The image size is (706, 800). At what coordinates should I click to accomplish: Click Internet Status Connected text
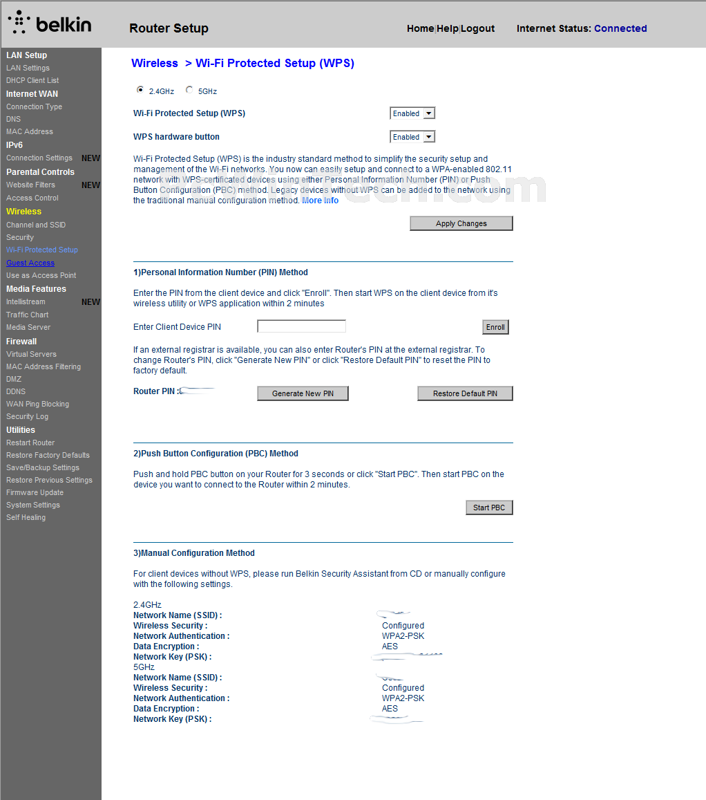pos(620,28)
